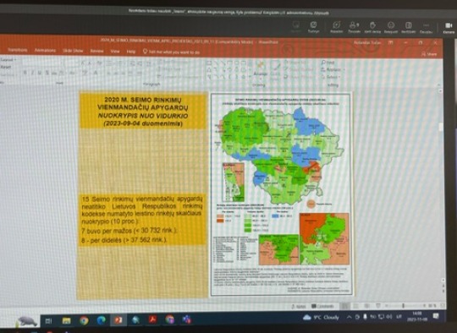Open the weather widget '9°C Cloudy'
The width and height of the screenshot is (457, 333).
(321, 317)
